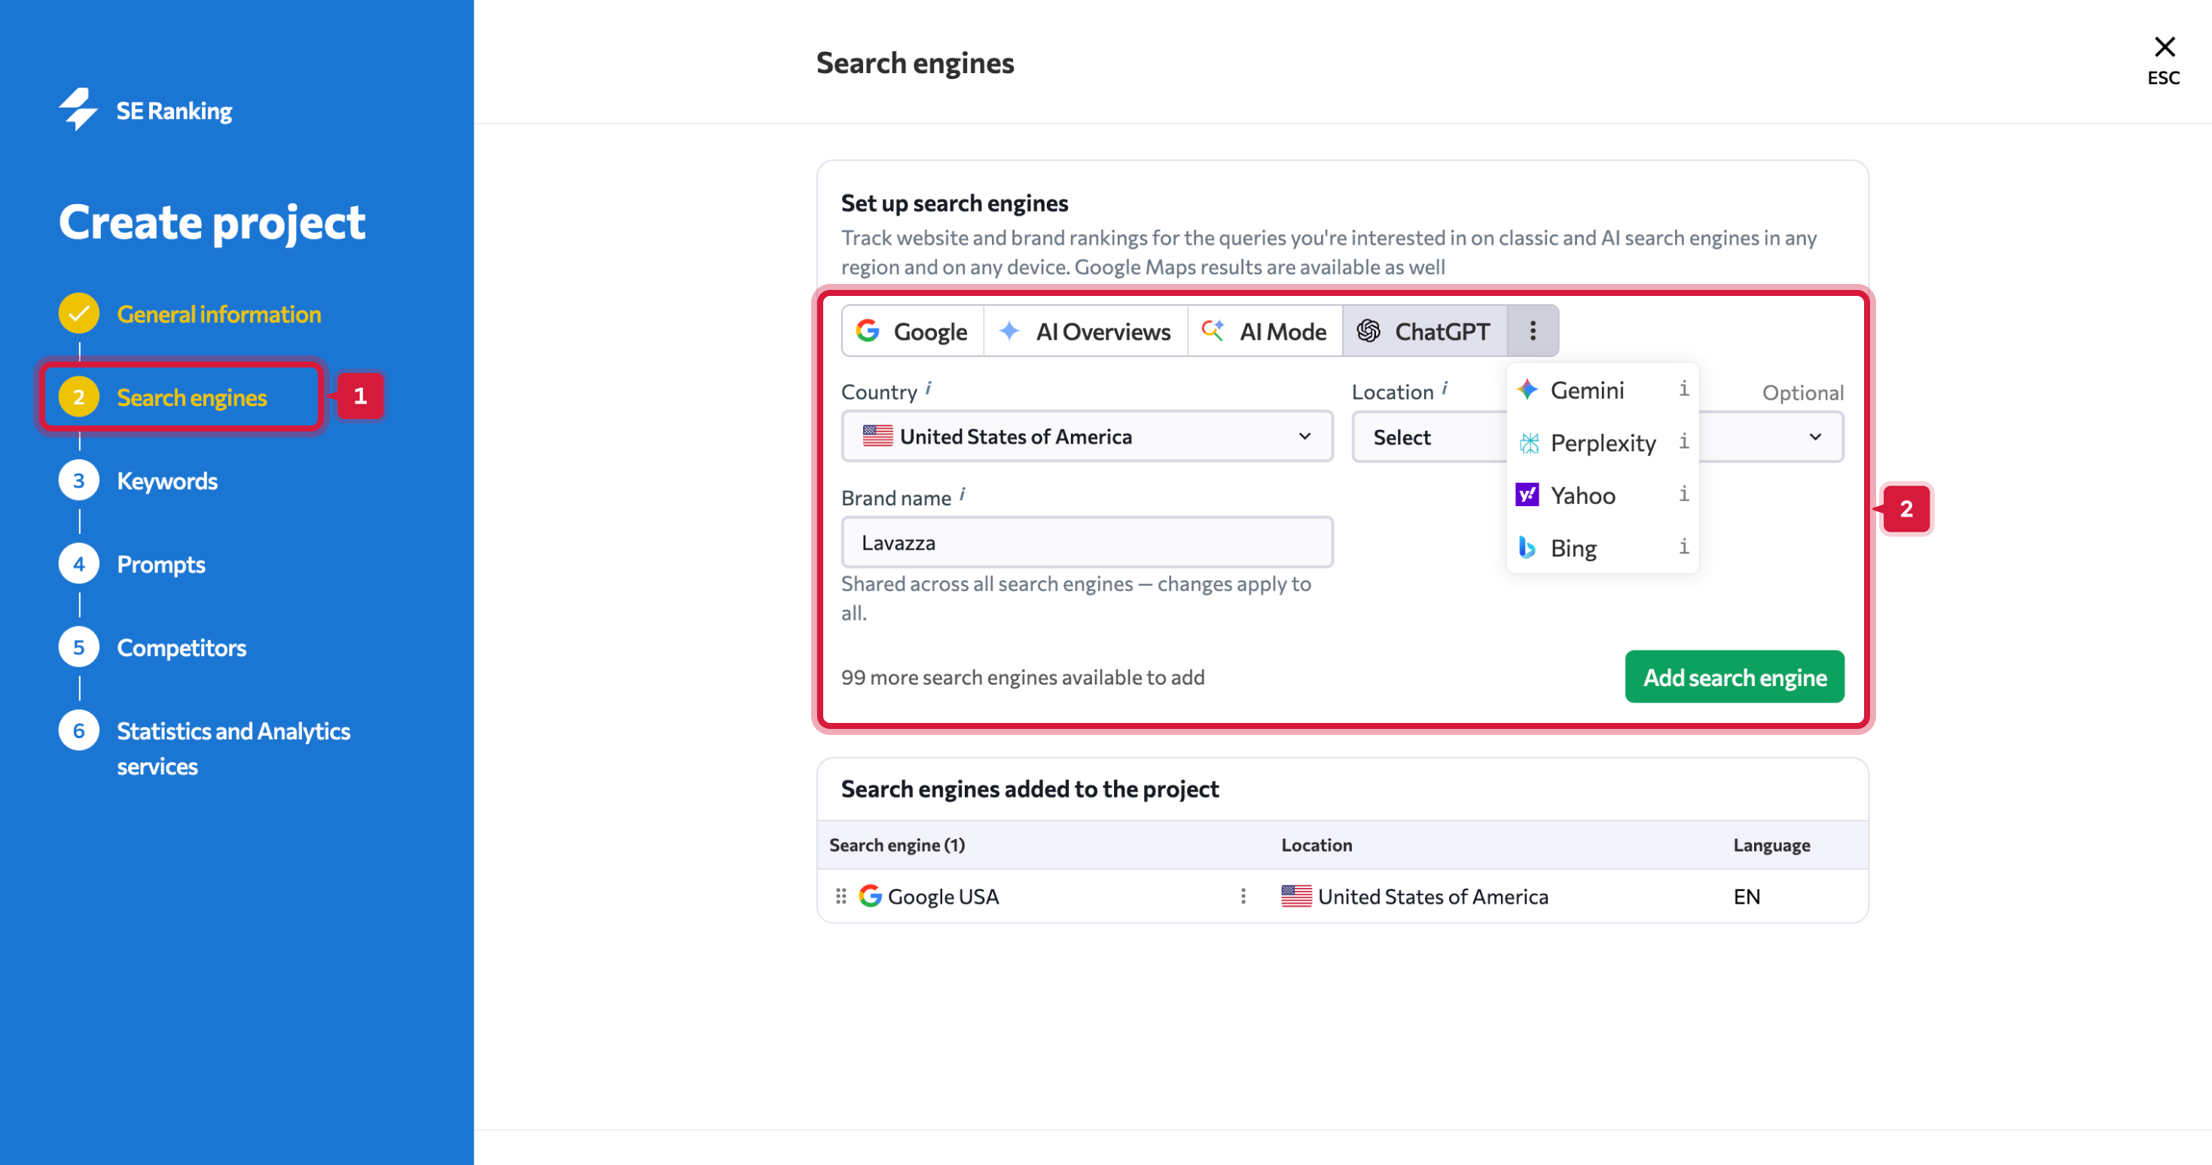The width and height of the screenshot is (2212, 1165).
Task: Select Gemini from the engines menu
Action: coord(1586,391)
